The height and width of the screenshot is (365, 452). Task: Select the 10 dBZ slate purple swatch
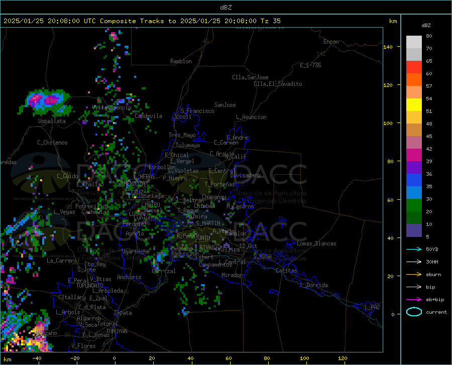tap(414, 230)
